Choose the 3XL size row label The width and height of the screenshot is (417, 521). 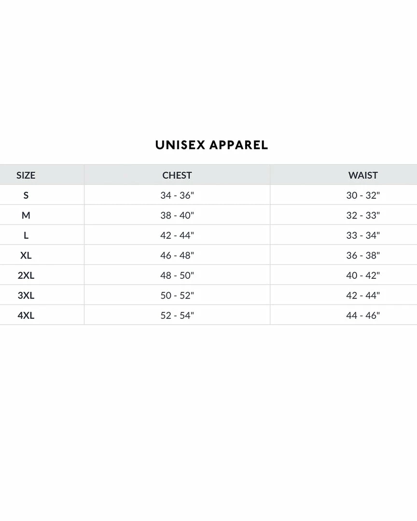26,296
